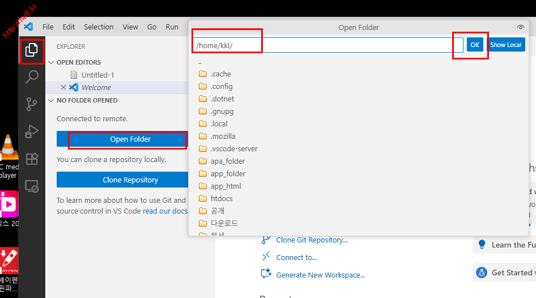The width and height of the screenshot is (536, 298).
Task: Open the Remote Explorer icon
Action: pos(32,186)
